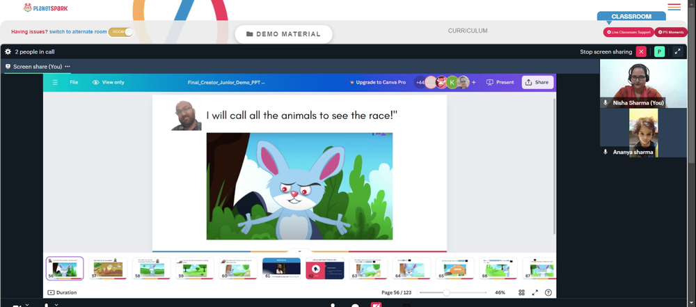Collapse the page thumbnails strip chevron

coord(299,251)
